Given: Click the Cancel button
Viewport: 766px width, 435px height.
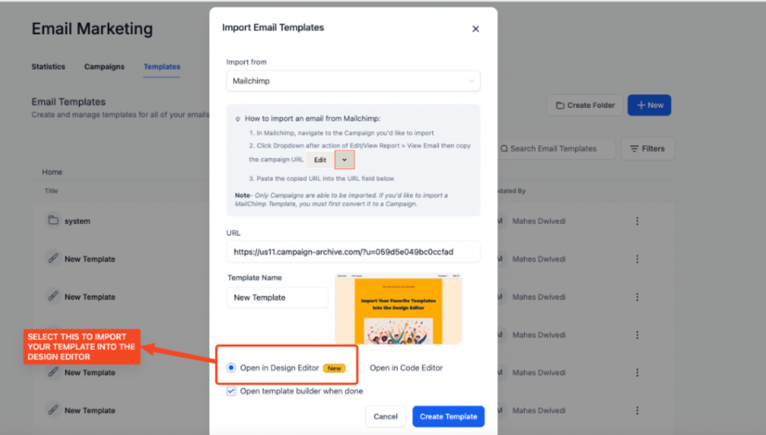Looking at the screenshot, I should tap(386, 416).
